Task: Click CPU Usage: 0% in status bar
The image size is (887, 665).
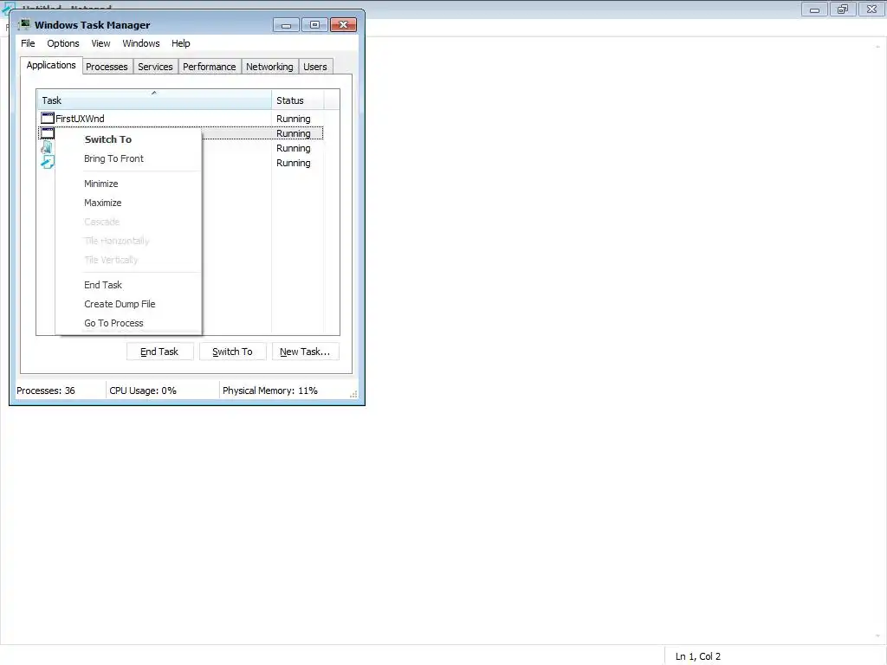Action: [x=143, y=391]
